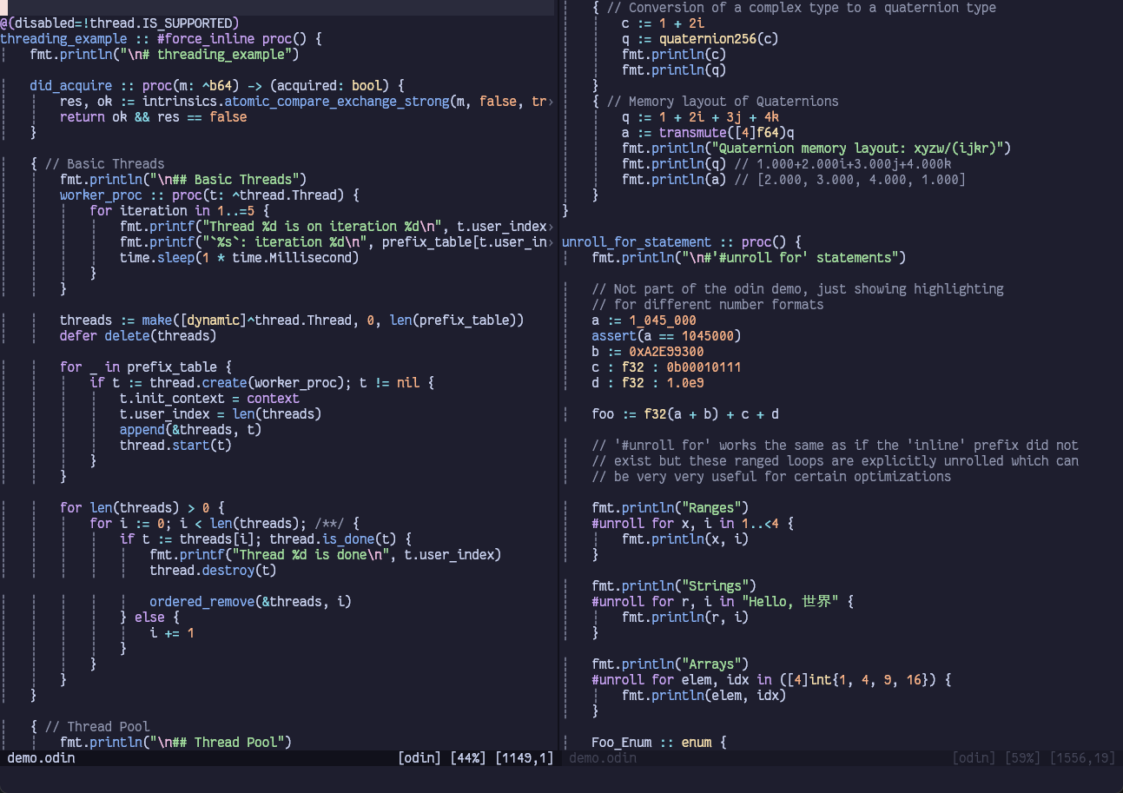Click the 'c := 1 + 2i' line
The image size is (1123, 793).
[x=663, y=23]
